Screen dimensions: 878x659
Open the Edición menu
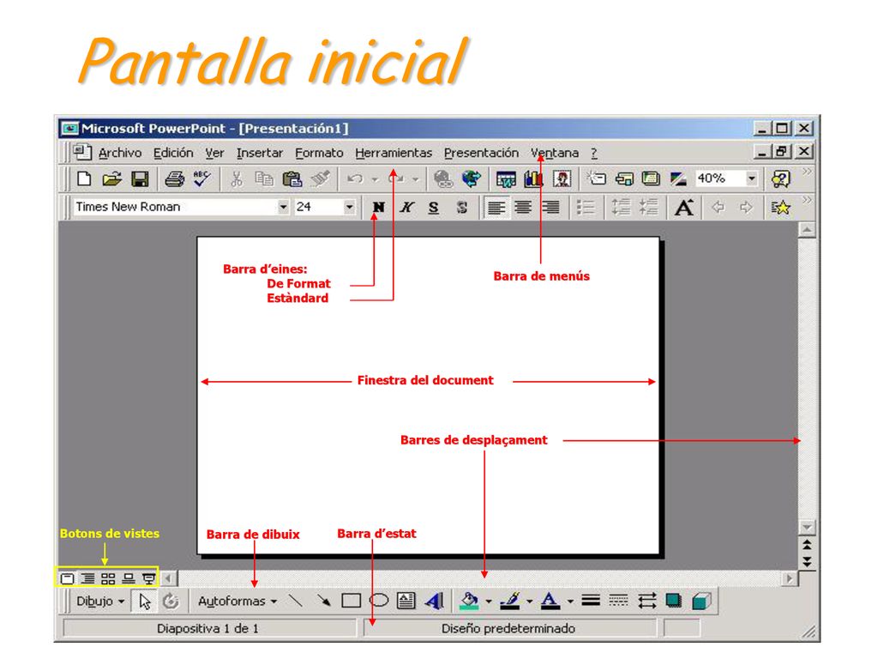[173, 153]
